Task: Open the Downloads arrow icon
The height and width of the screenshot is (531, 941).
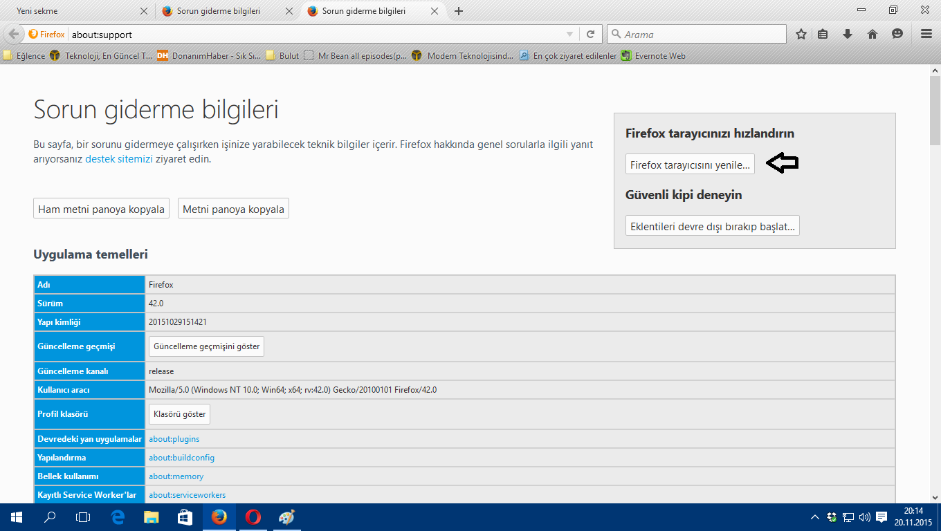Action: pos(848,34)
